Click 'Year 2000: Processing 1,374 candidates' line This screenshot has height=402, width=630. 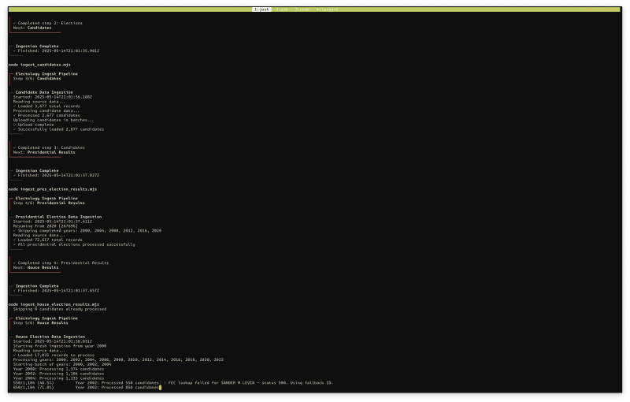58,369
